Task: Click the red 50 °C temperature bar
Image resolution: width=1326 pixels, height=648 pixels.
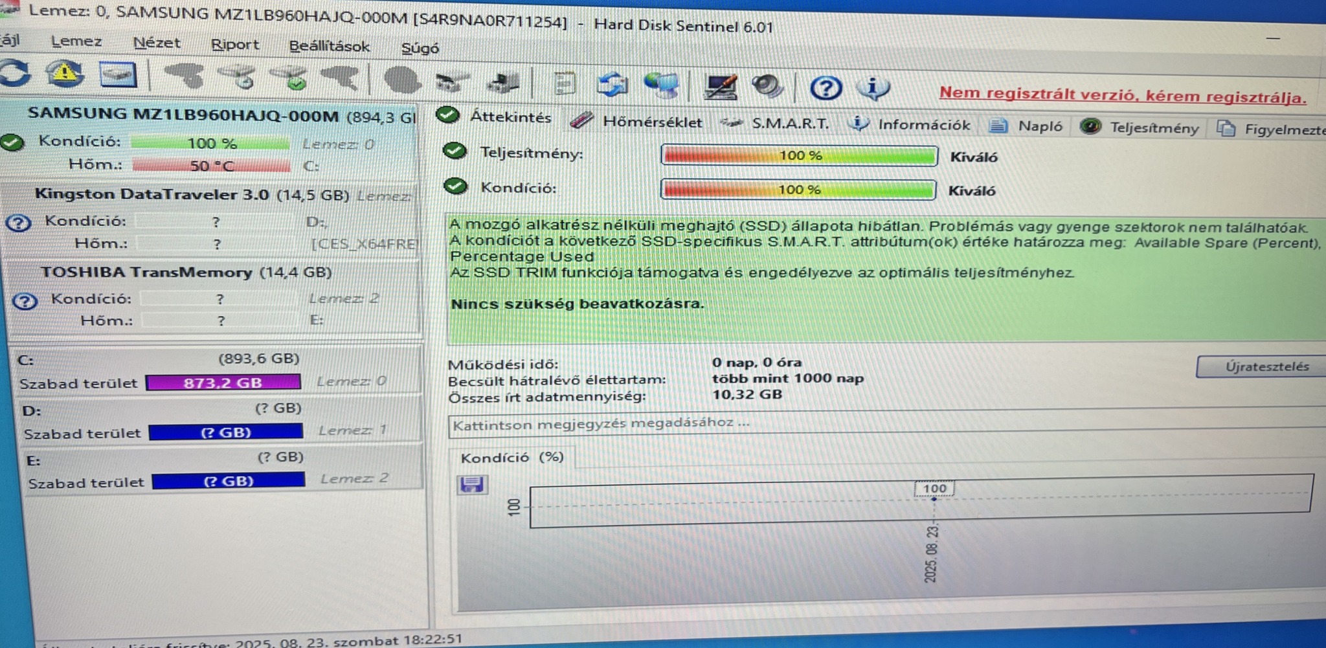Action: click(x=211, y=166)
